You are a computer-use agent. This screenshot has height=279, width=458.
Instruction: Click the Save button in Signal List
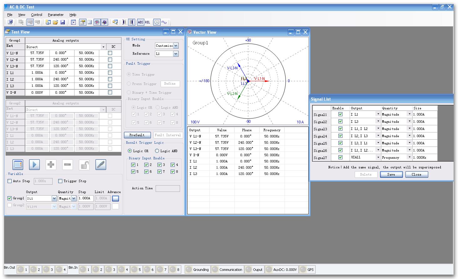[391, 175]
